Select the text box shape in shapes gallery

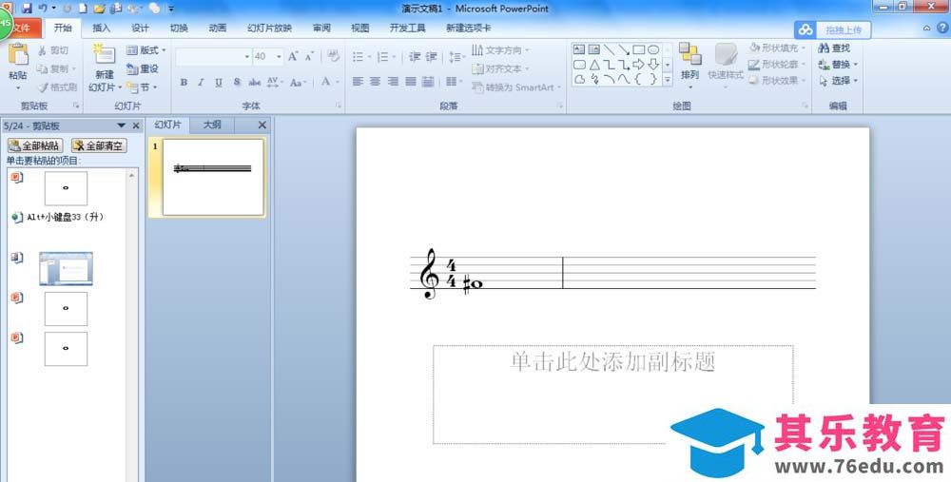[x=579, y=49]
